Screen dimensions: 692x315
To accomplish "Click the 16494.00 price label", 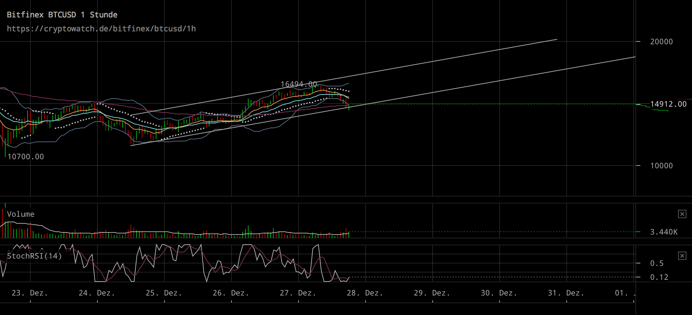I will click(x=298, y=84).
